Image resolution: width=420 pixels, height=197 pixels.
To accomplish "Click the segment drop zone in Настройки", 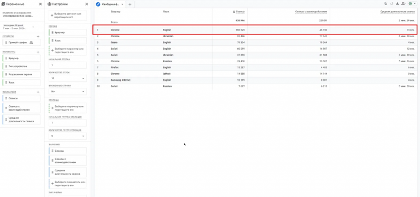I will [x=68, y=15].
